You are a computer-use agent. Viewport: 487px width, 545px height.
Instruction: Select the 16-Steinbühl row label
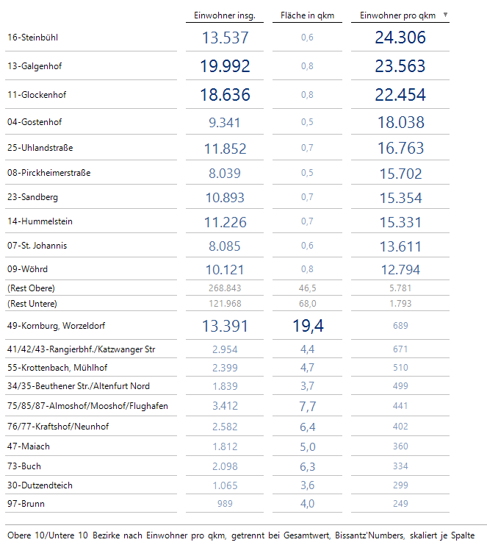[32, 38]
